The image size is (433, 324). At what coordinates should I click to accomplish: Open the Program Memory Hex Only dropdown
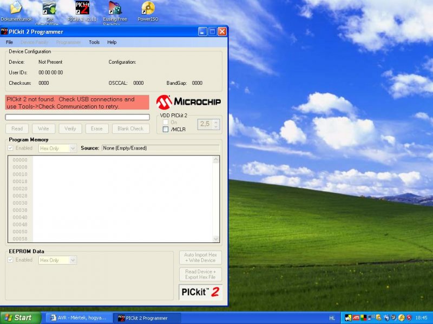(x=57, y=148)
